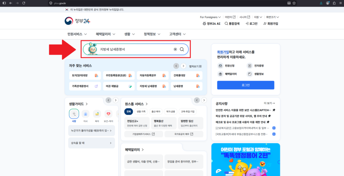
Task: Open 누군가가 돌아가셨을 때 guide
Action: tap(91, 131)
